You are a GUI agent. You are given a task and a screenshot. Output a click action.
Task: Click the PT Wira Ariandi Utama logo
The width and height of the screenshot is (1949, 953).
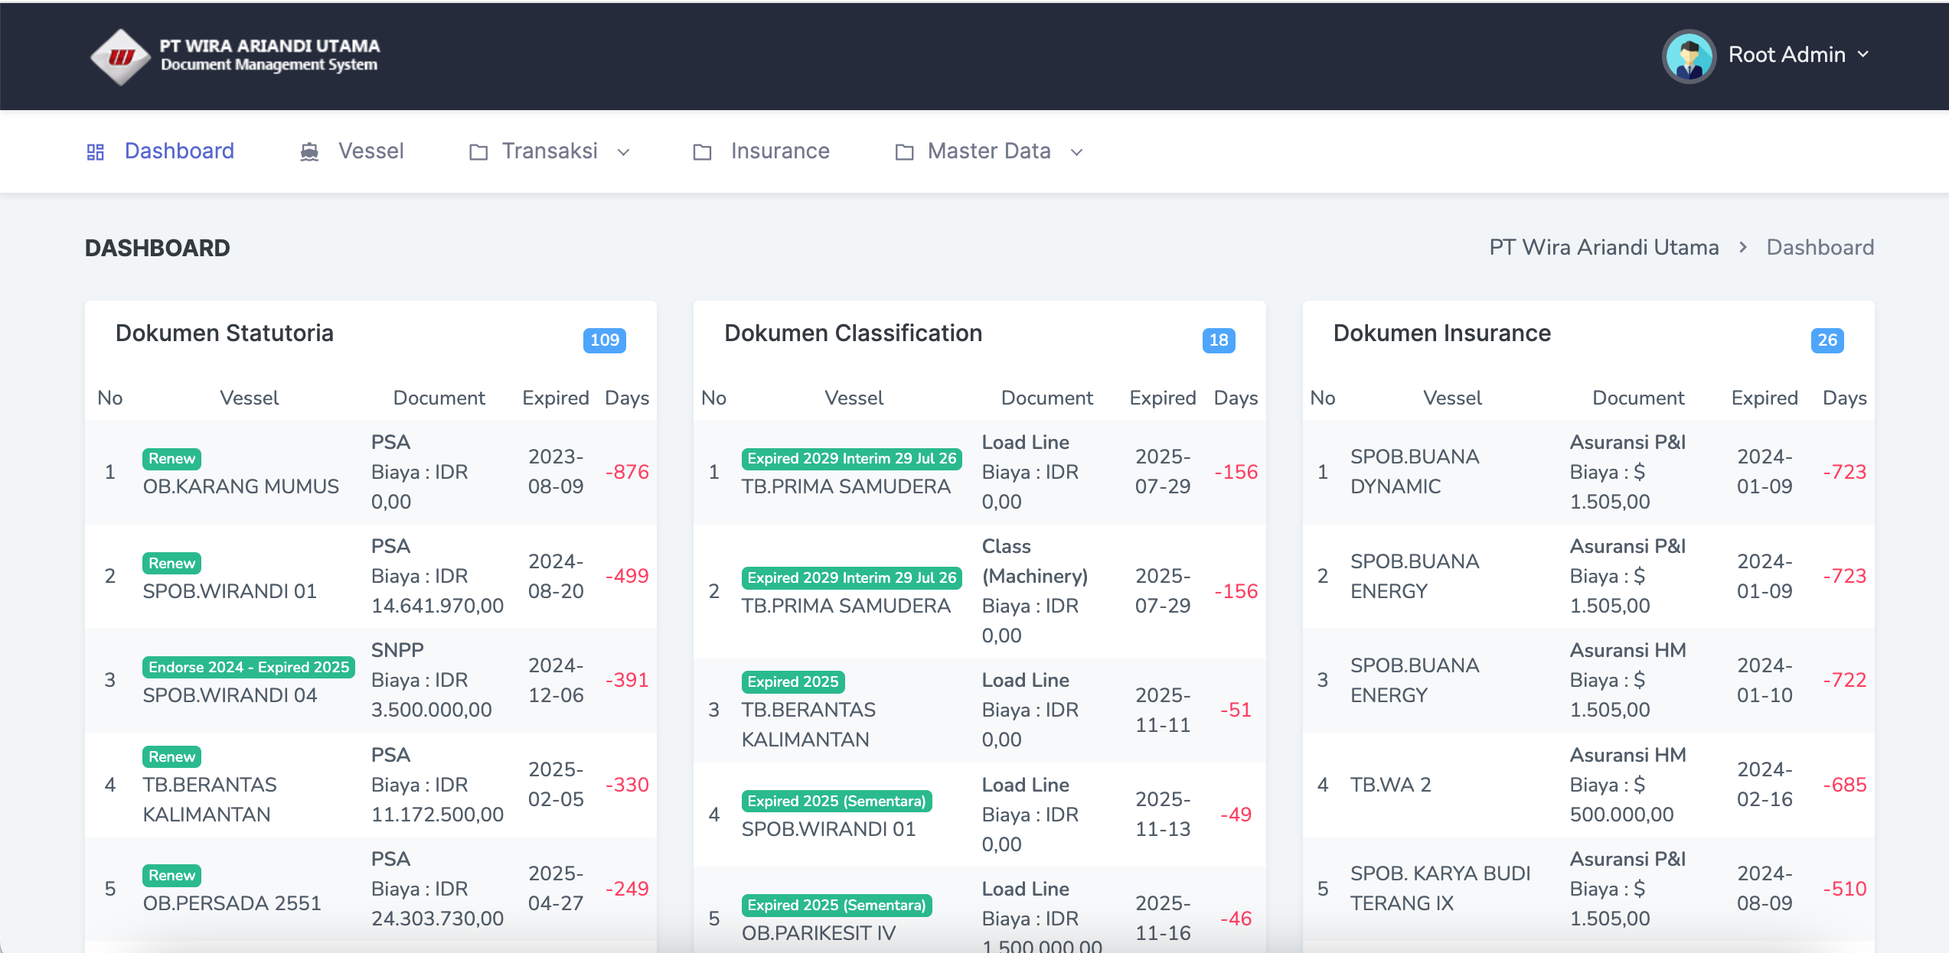(122, 56)
